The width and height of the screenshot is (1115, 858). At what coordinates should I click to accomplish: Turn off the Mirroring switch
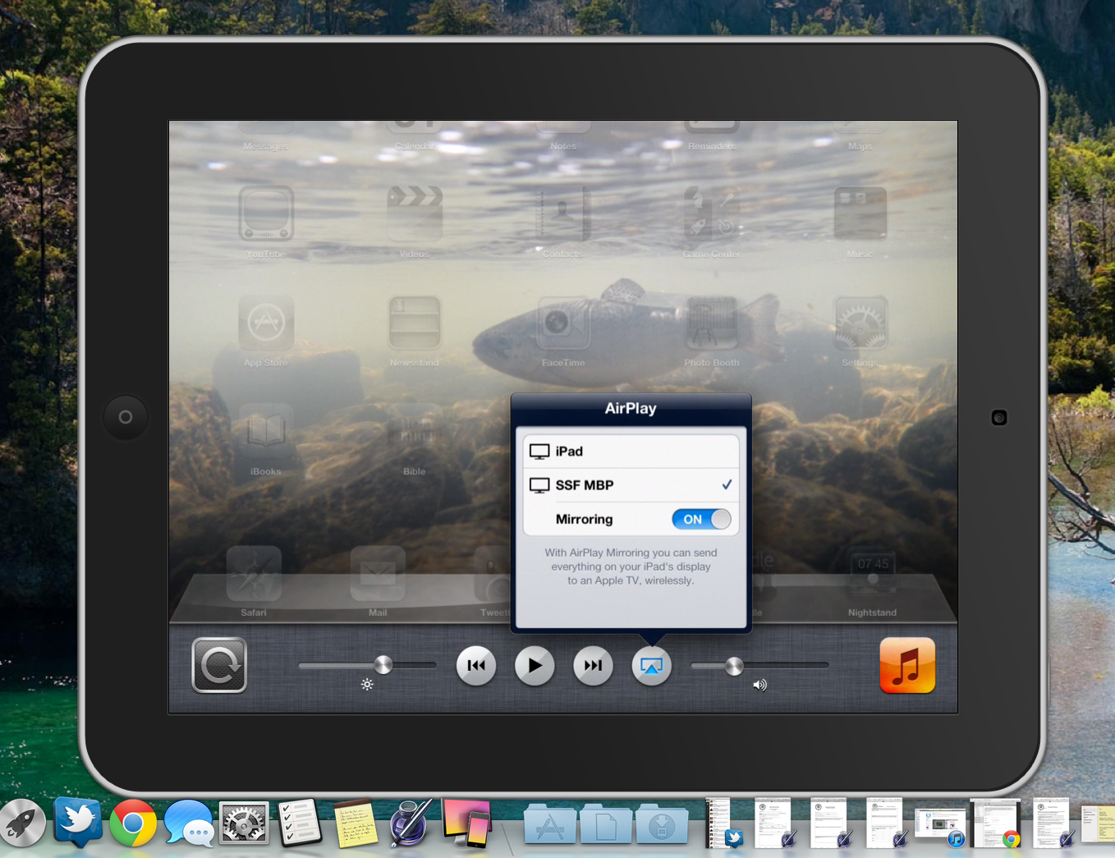pos(701,519)
